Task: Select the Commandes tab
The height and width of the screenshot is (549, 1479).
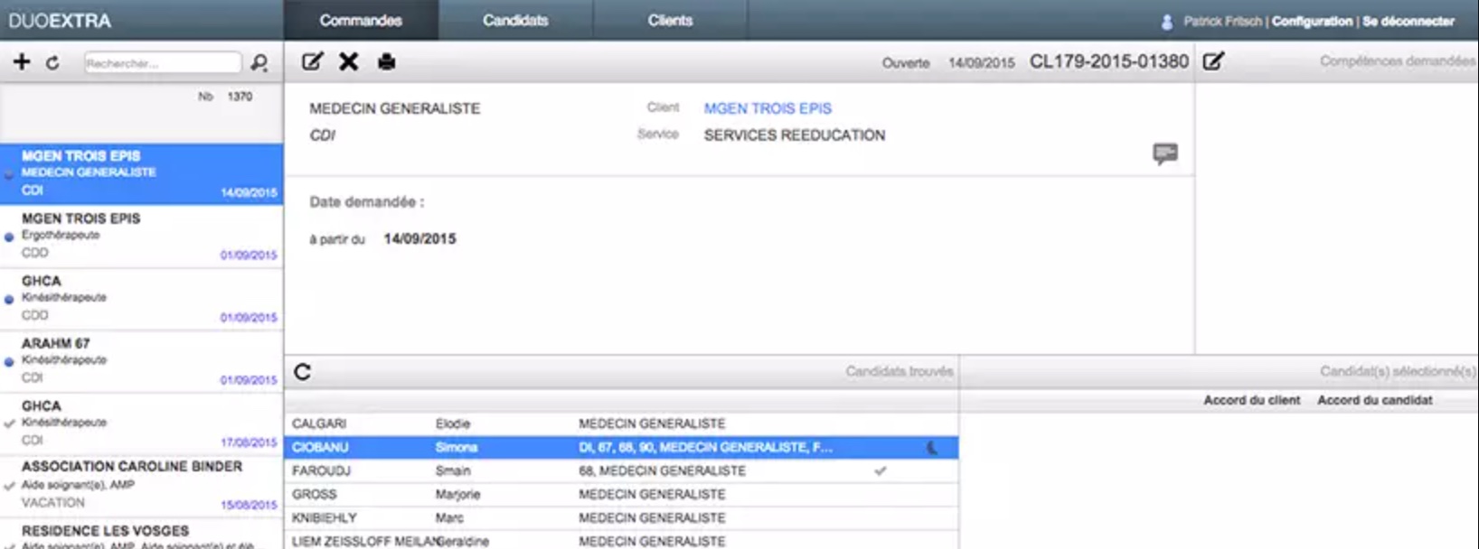Action: pos(361,20)
